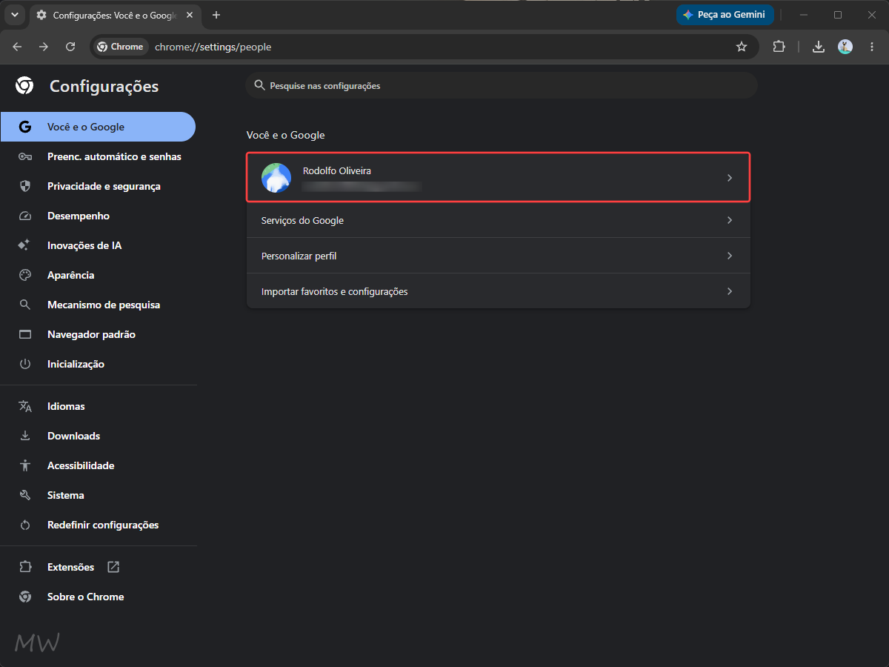Viewport: 889px width, 667px height.
Task: Click the download arrow icon beside Downloads
Action: point(25,436)
